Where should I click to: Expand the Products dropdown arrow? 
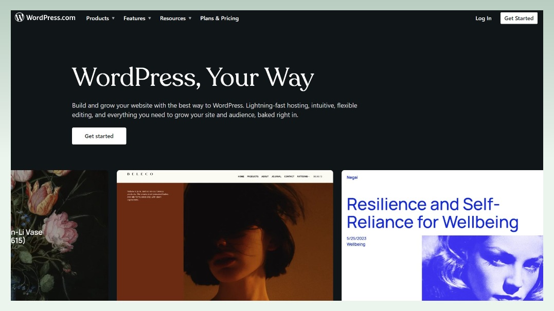(x=113, y=19)
